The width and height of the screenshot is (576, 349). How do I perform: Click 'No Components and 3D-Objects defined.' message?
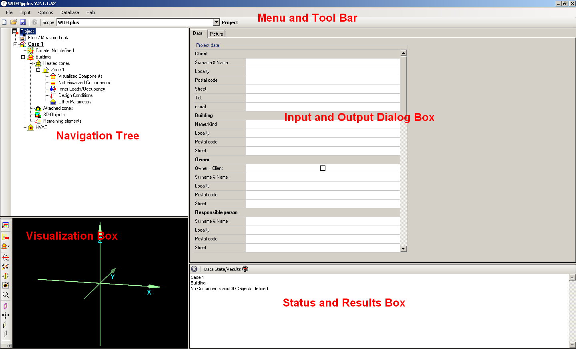click(230, 288)
